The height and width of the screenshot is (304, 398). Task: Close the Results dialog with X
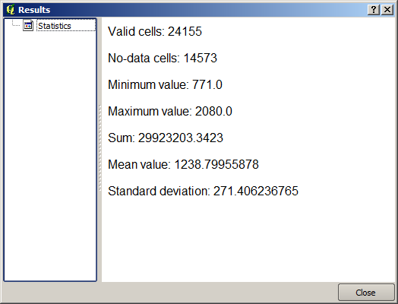click(x=387, y=10)
